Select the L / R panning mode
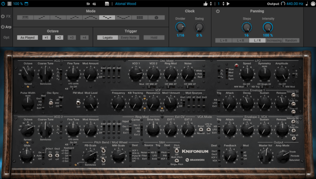 click(x=257, y=40)
